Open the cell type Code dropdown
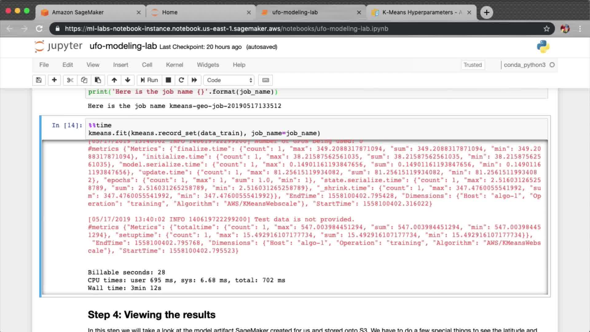This screenshot has height=332, width=590. [x=229, y=80]
